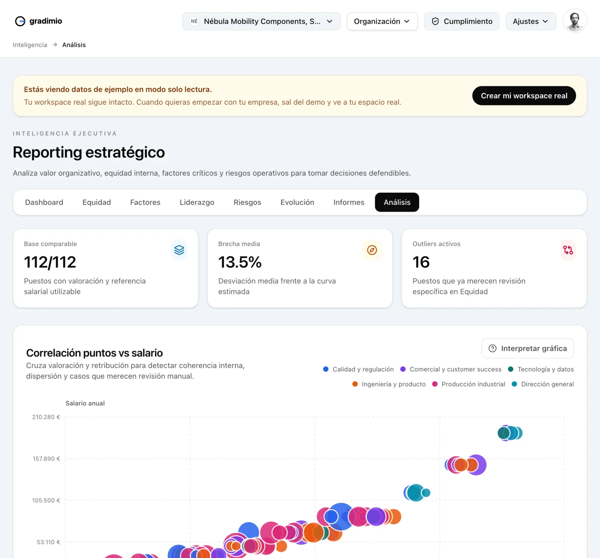Click the 105.500 € axis value
Viewport: 600px width, 558px height.
46,500
